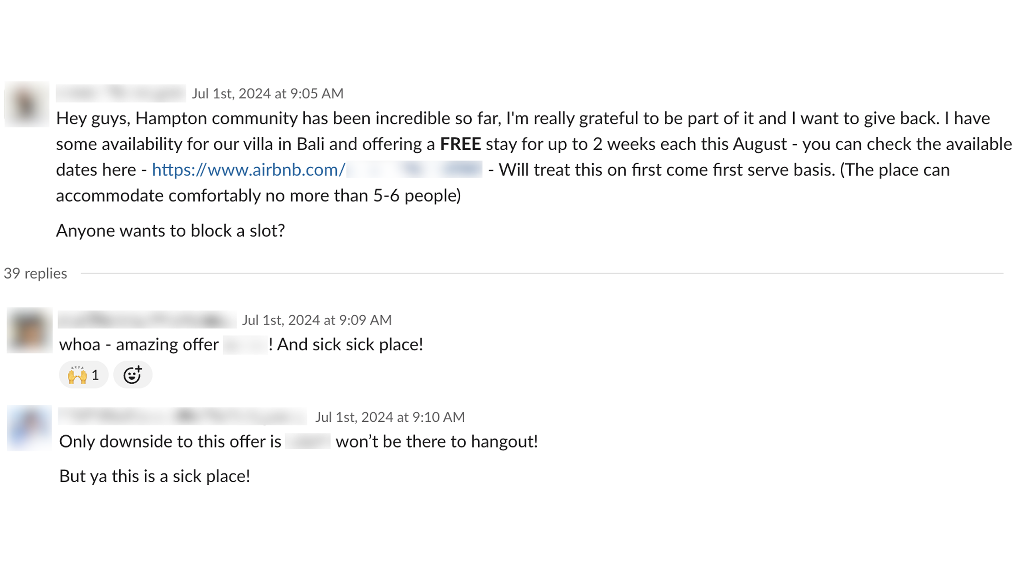Screen dimensions: 1021x574
Task: Click the avatar beside the 9:10 AM reply
Action: [x=30, y=428]
